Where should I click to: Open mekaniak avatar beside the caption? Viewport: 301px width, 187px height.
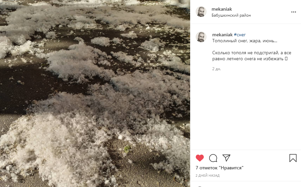(201, 37)
